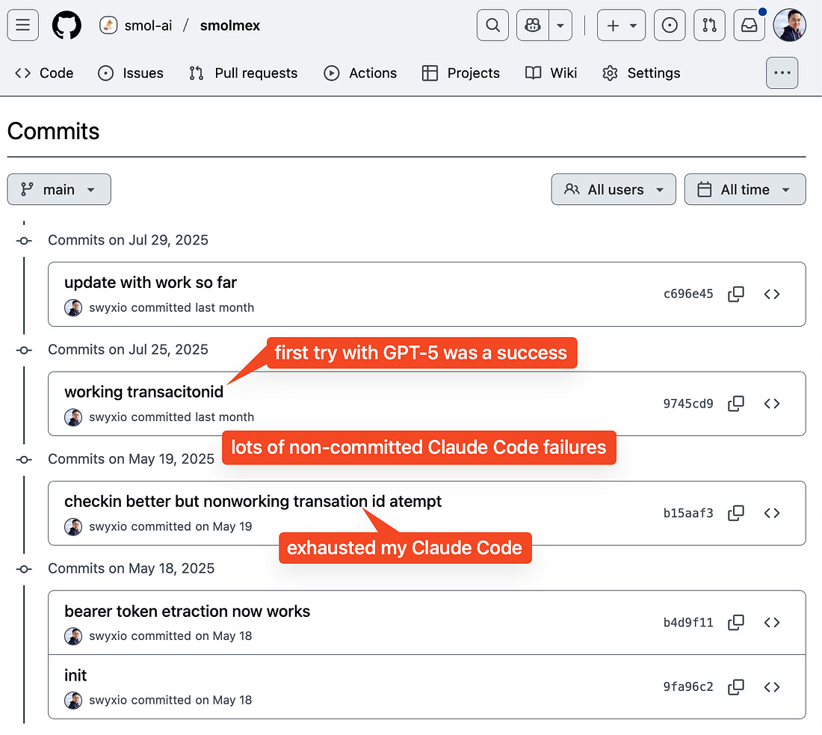Expand the All users filter
Screen dimensions: 822x735
pyautogui.click(x=614, y=189)
